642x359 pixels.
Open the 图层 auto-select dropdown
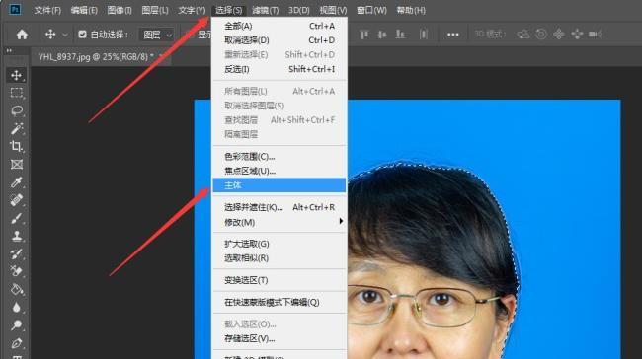[157, 36]
